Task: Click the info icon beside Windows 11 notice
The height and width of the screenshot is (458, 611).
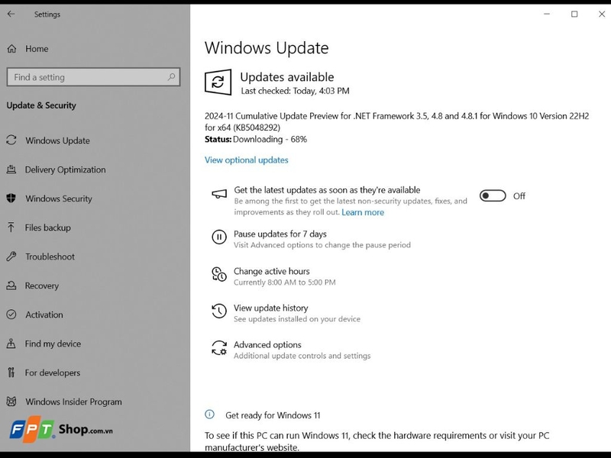Action: click(209, 414)
